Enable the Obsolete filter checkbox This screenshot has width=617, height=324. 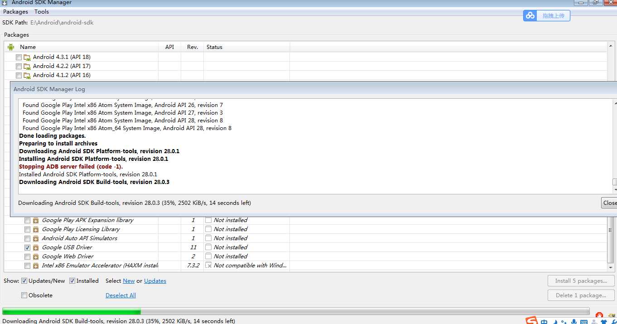click(x=24, y=295)
